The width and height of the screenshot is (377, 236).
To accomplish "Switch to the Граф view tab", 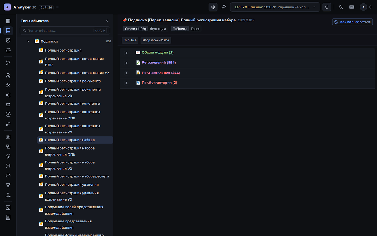I will pos(195,29).
